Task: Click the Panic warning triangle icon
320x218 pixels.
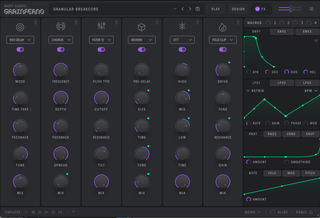Action: 310,212
